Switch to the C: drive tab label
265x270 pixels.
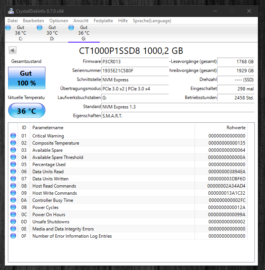[x=21, y=39]
